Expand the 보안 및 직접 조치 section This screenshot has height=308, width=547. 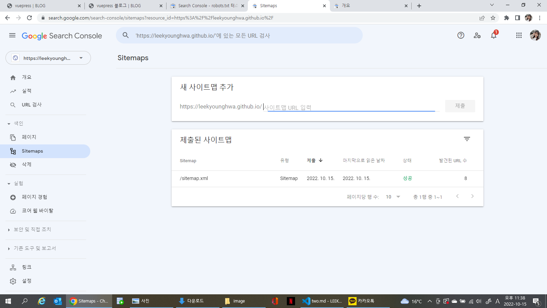(9, 230)
